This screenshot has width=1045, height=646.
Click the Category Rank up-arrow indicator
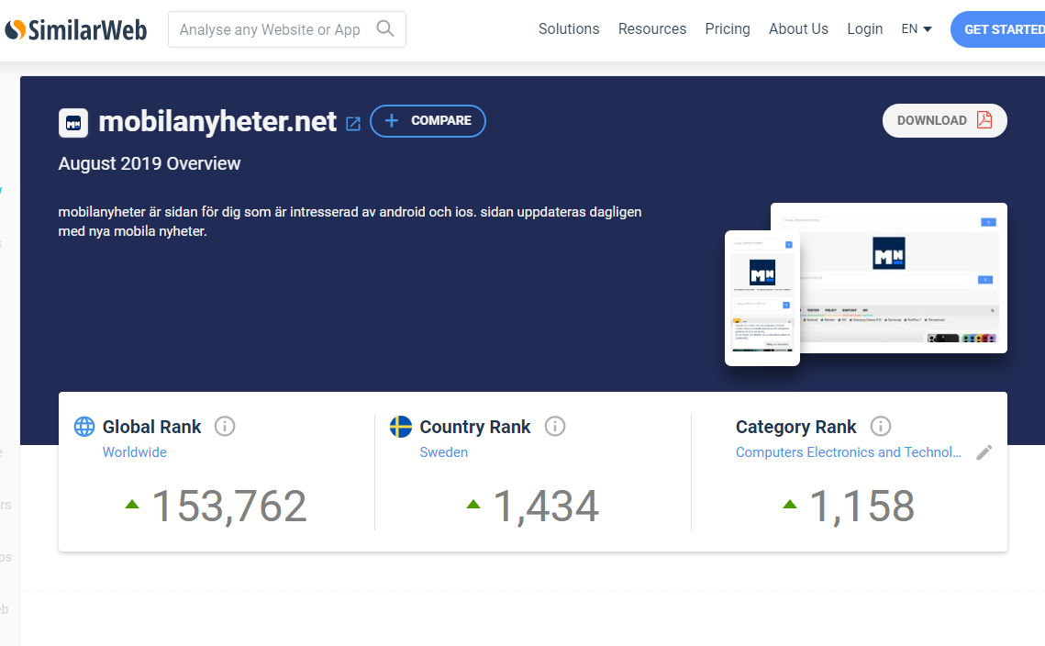click(x=790, y=504)
